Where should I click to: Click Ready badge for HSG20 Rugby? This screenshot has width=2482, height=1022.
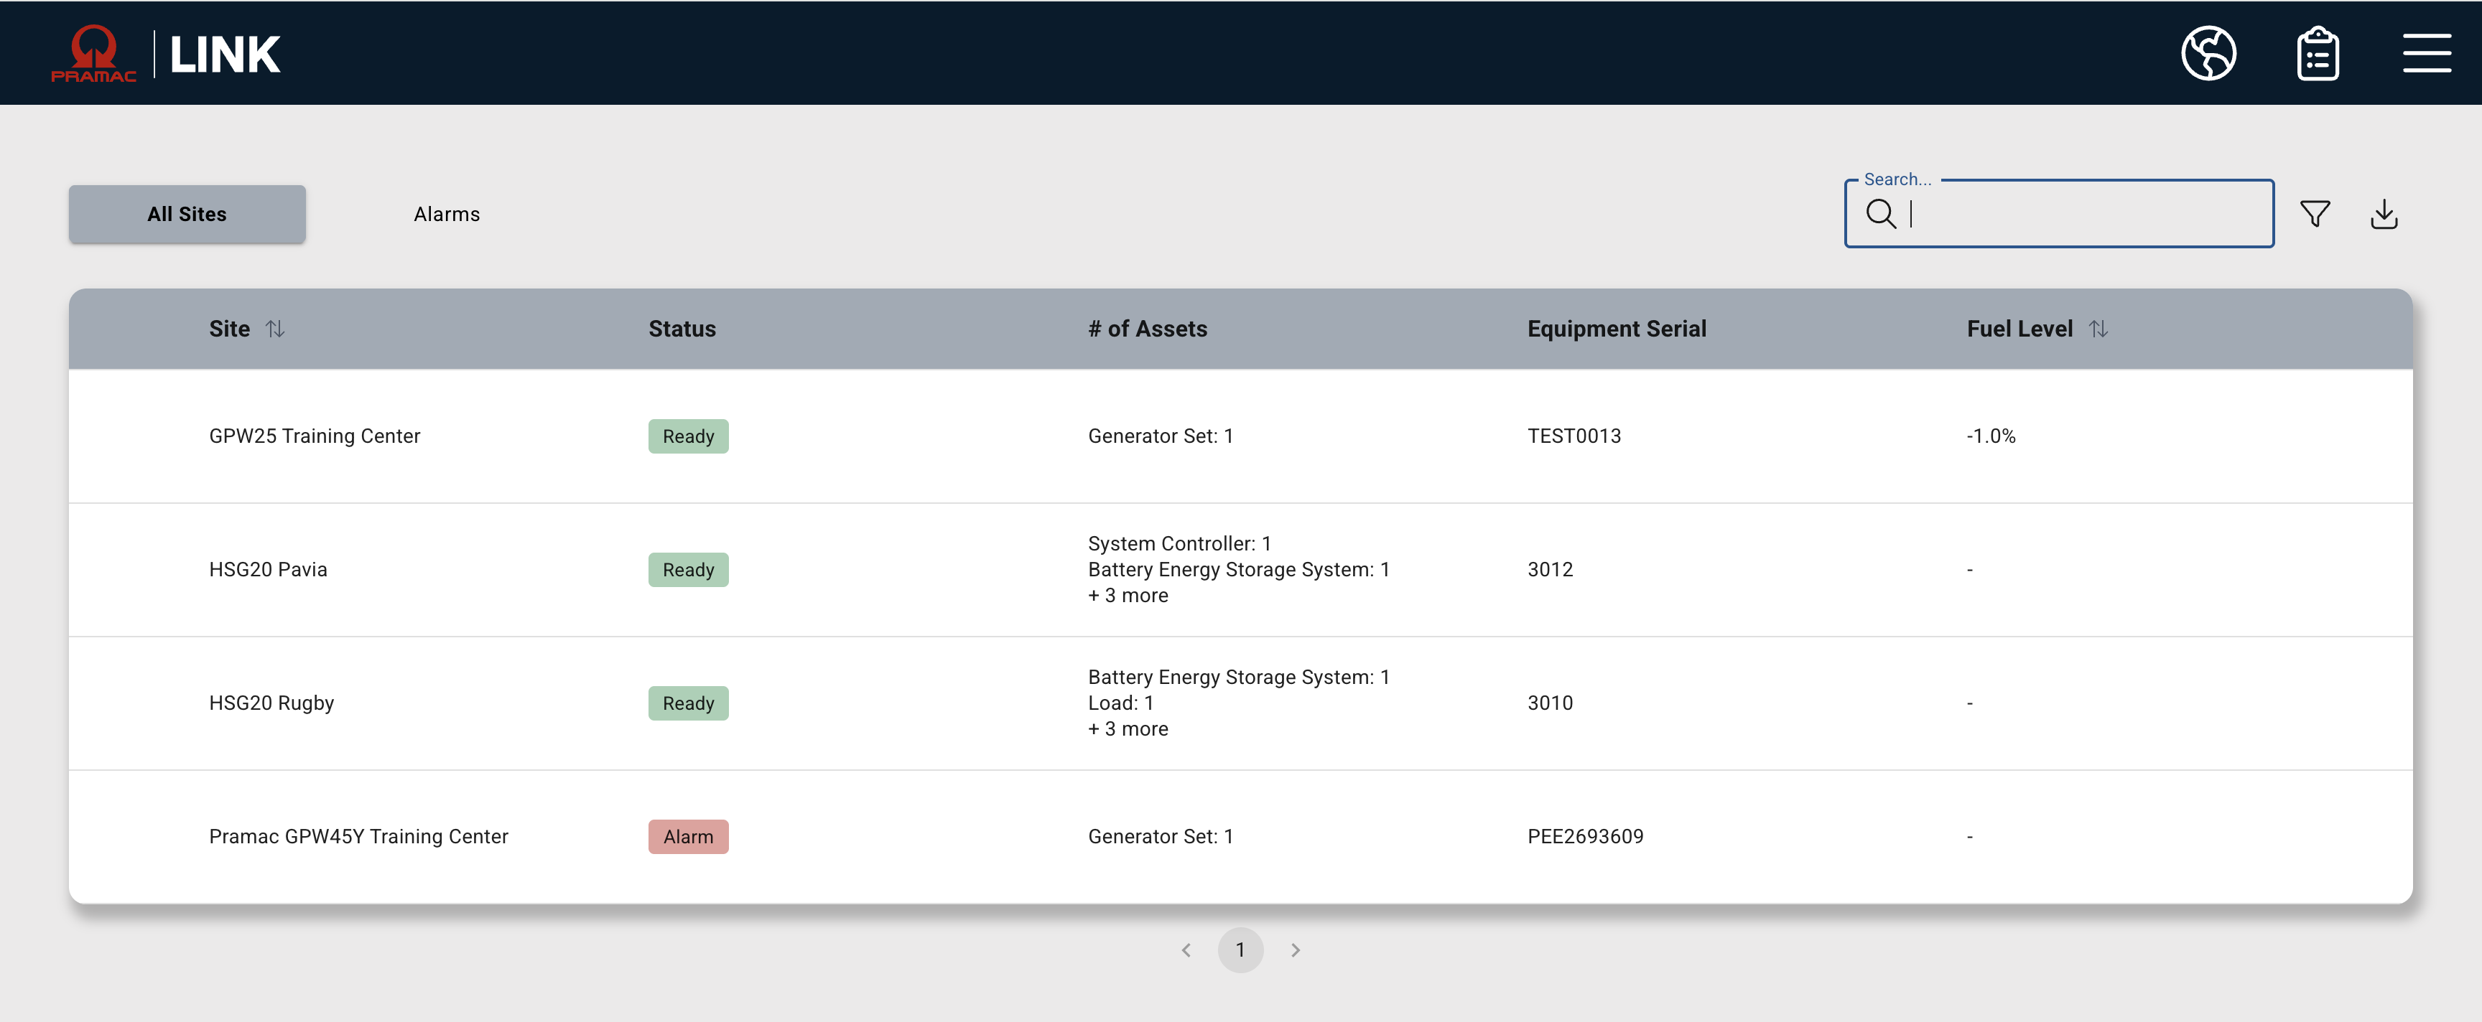688,703
